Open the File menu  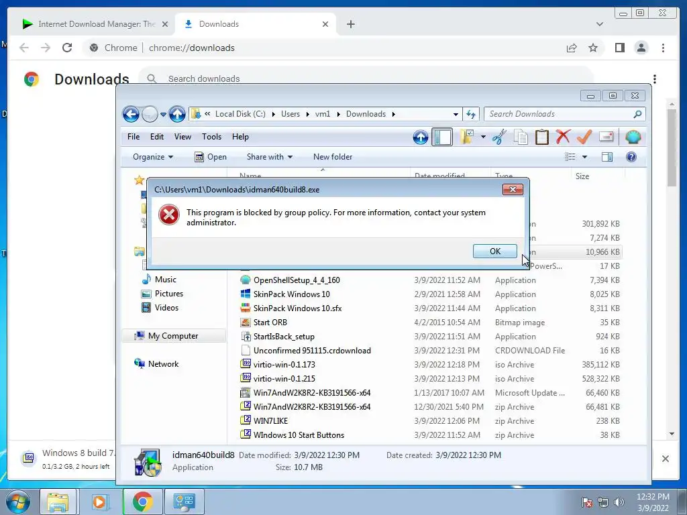pyautogui.click(x=134, y=137)
